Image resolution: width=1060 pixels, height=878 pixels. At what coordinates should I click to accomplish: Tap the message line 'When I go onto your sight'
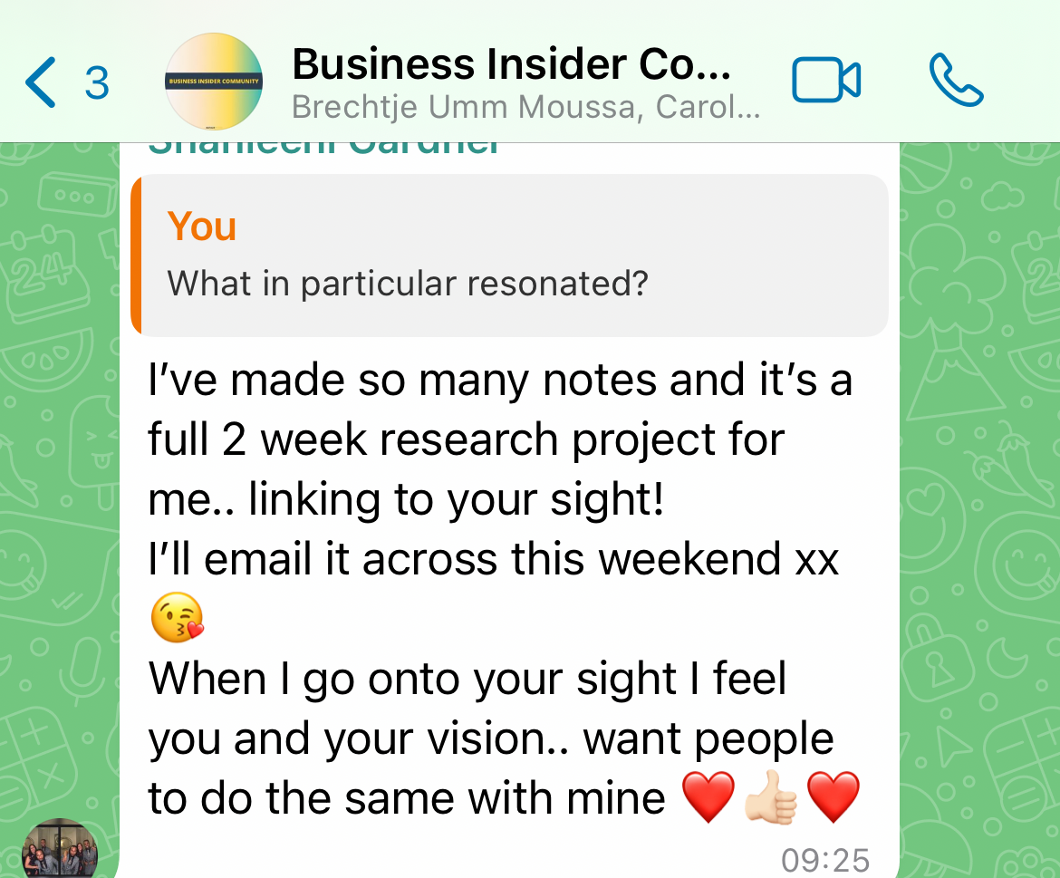[x=413, y=679]
